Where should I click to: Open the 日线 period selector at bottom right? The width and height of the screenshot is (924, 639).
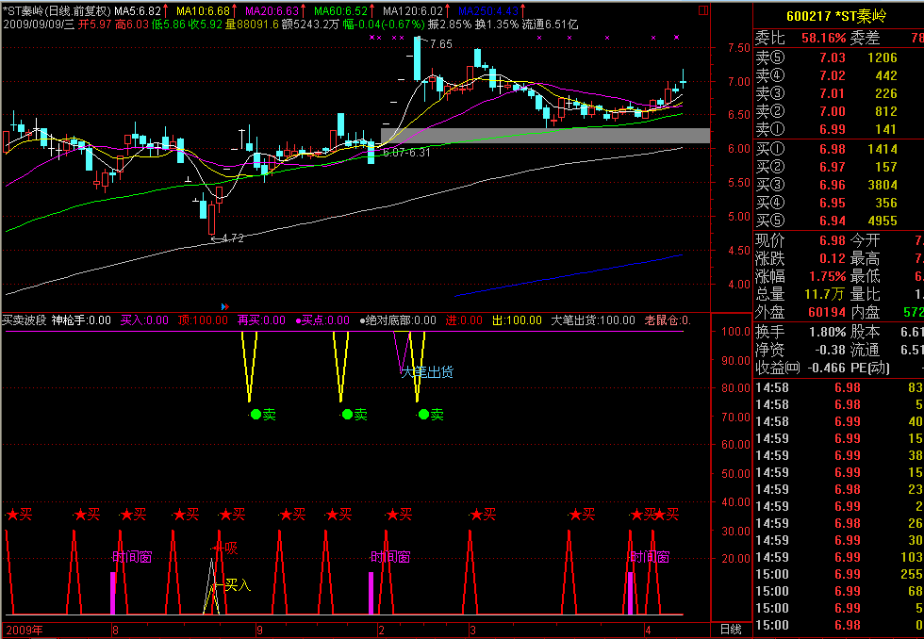pos(731,629)
